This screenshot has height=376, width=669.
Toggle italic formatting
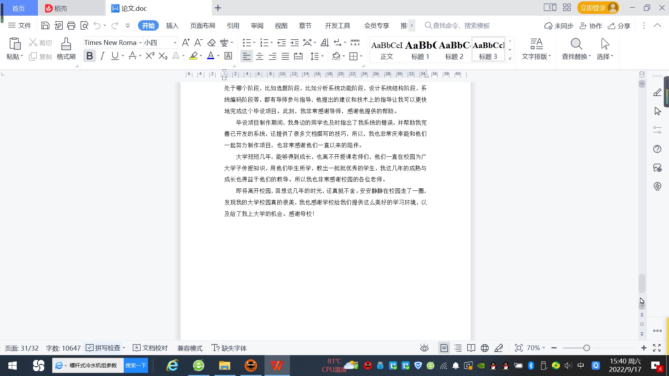102,56
